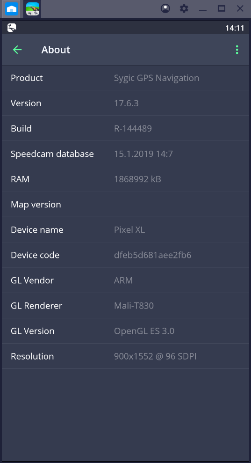251x463 pixels.
Task: Open the BlueStacks account profile icon
Action: coord(165,8)
